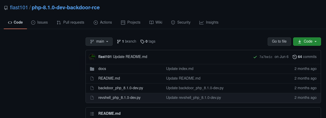The height and width of the screenshot is (118, 326).
Task: Click the on Jun 6 commit date
Action: tap(281, 57)
